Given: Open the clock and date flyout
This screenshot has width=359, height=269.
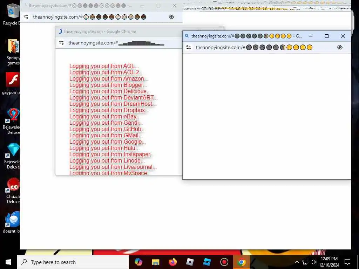Looking at the screenshot, I should pos(329,262).
